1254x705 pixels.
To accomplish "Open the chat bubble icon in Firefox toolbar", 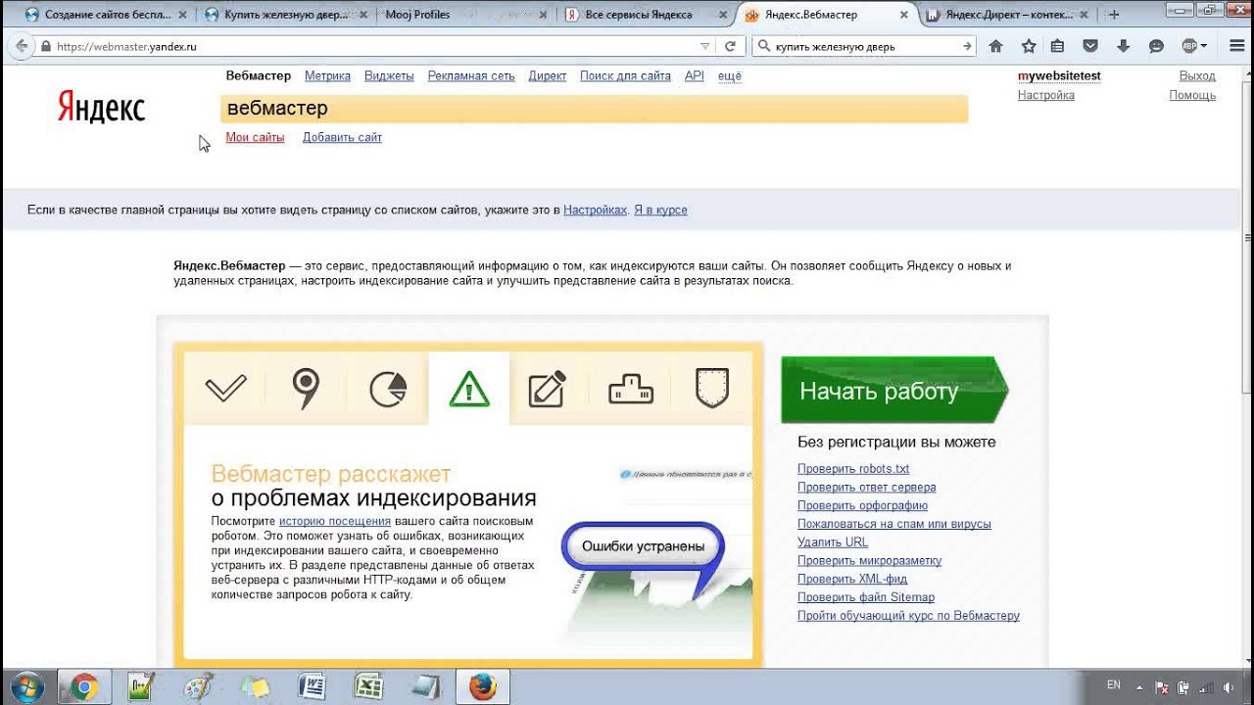I will 1156,46.
